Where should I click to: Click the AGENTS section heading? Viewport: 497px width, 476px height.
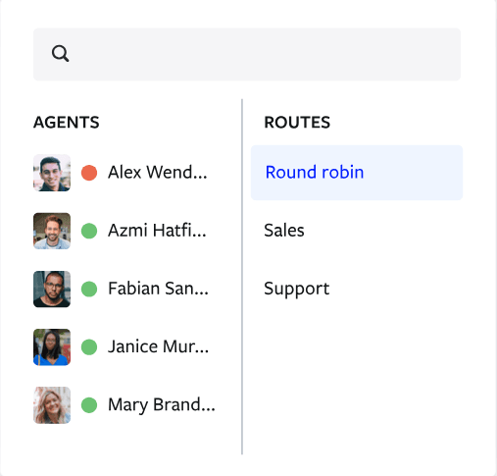[67, 123]
